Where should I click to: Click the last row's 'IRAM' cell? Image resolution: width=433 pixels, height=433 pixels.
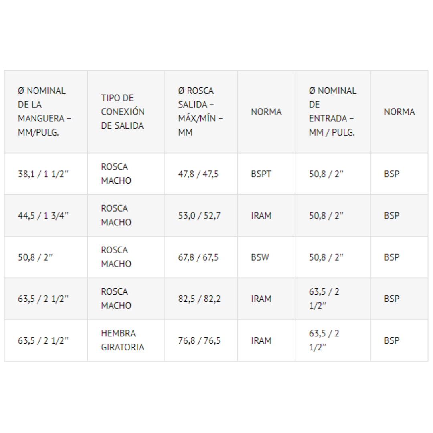tap(266, 340)
